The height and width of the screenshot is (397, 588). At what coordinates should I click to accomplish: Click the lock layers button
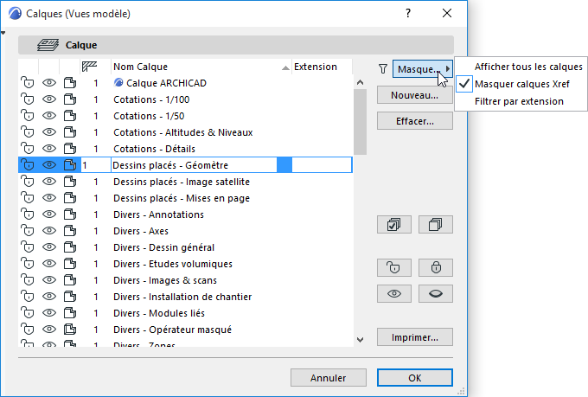coord(435,267)
